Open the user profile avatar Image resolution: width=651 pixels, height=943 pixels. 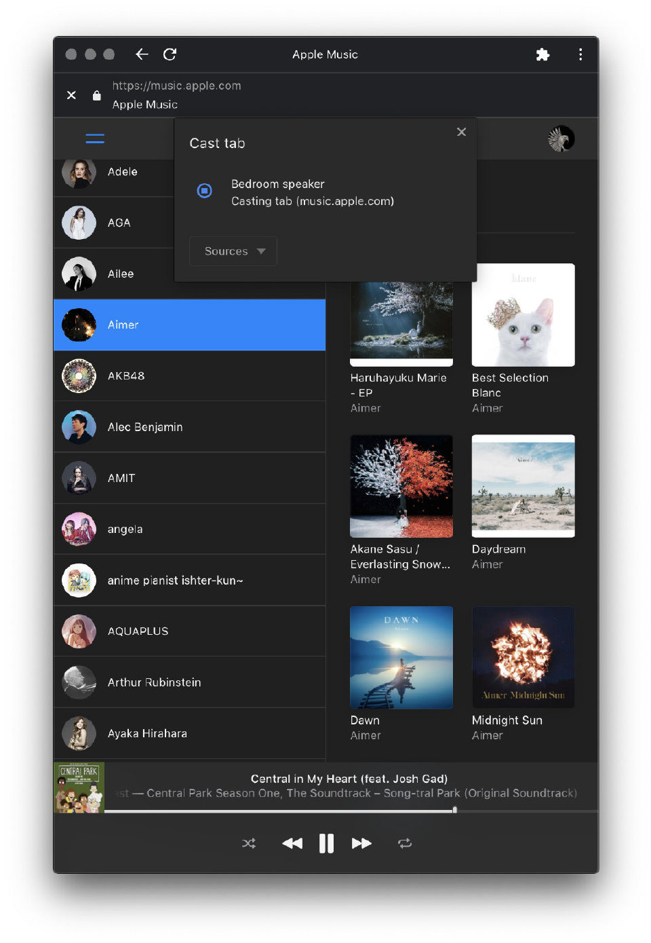click(561, 139)
